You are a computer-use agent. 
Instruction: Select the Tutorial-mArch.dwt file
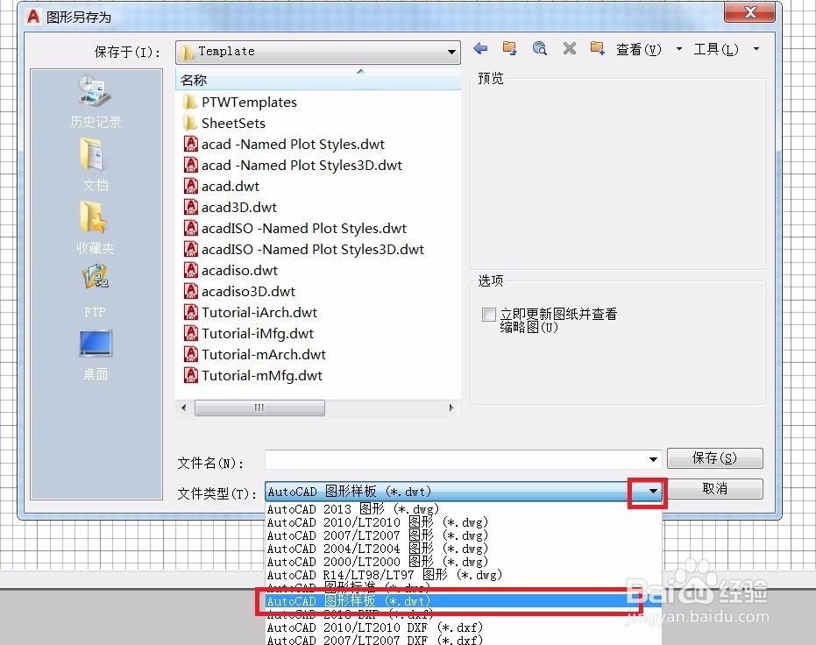click(x=255, y=354)
